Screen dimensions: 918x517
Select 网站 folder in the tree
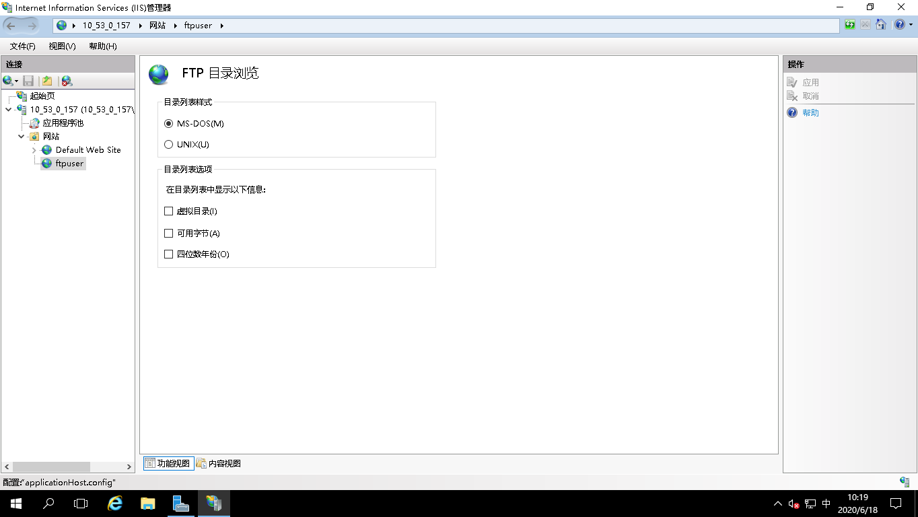pyautogui.click(x=51, y=137)
